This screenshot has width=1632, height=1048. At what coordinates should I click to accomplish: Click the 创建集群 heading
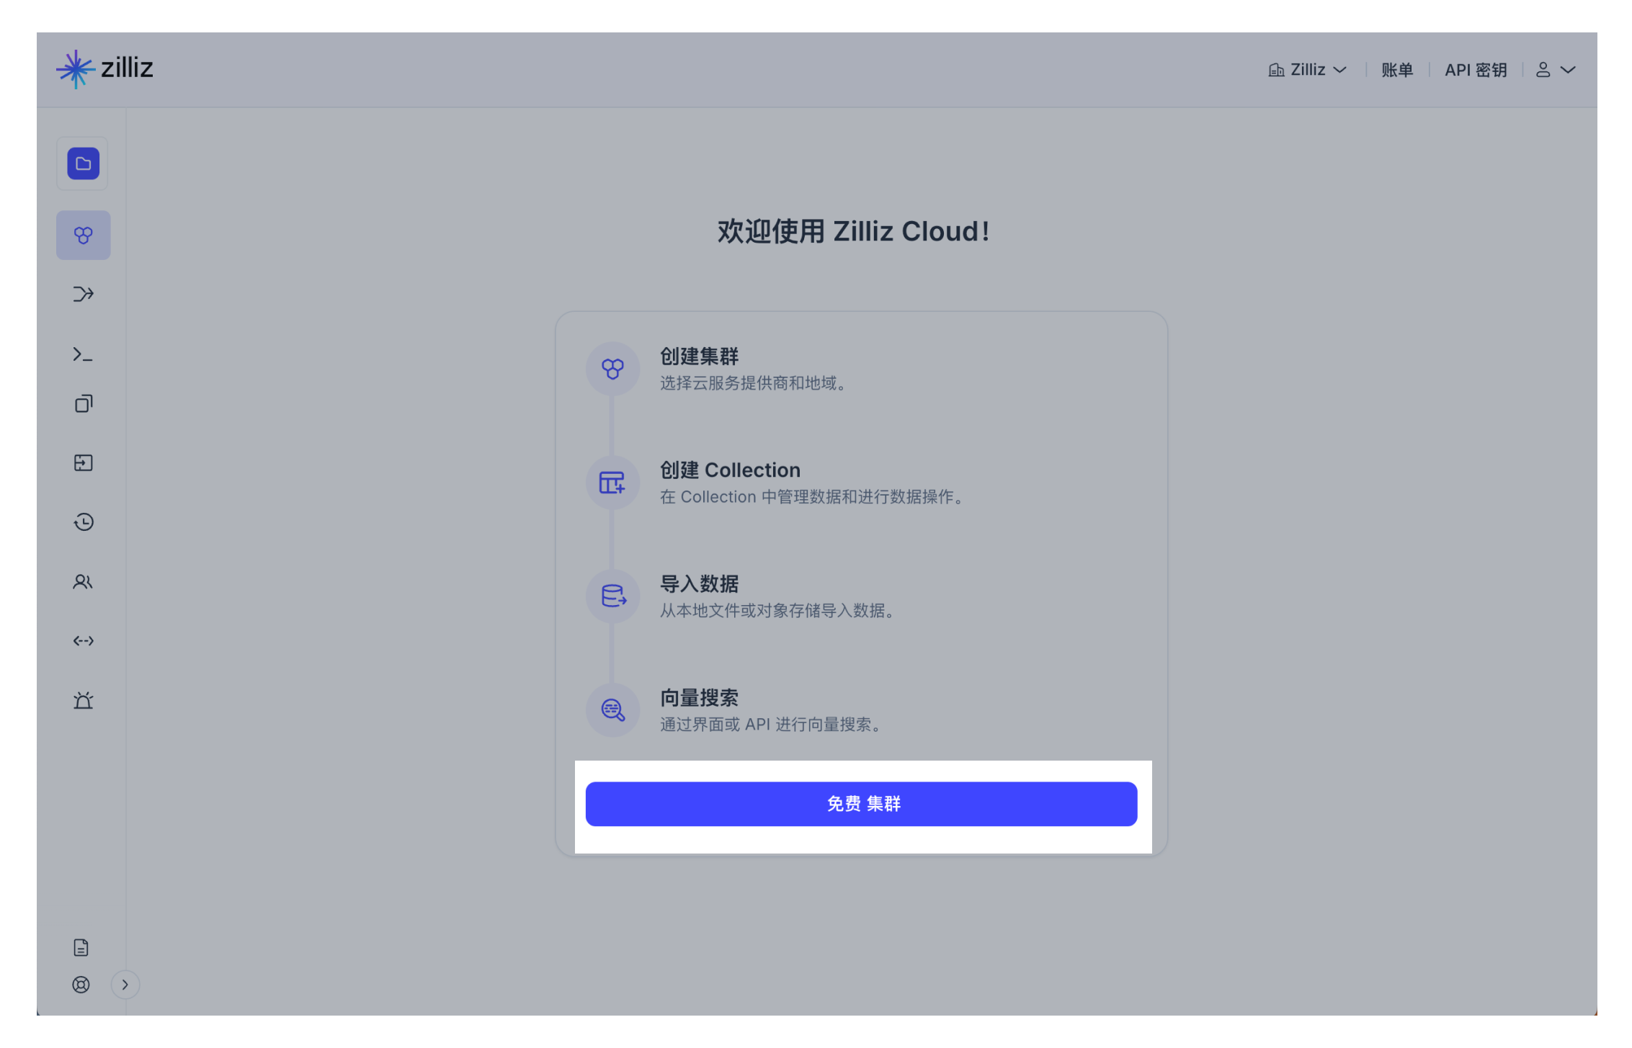699,357
